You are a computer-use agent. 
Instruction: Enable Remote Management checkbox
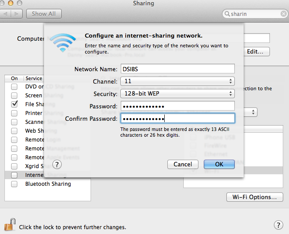pyautogui.click(x=14, y=149)
